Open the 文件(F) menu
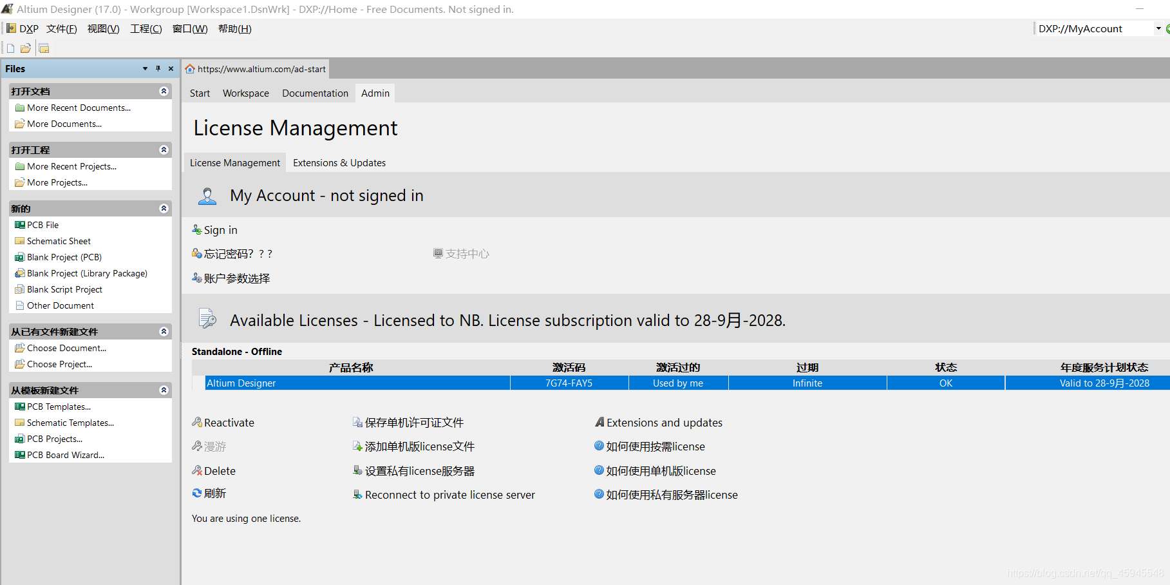This screenshot has height=585, width=1170. (61, 28)
